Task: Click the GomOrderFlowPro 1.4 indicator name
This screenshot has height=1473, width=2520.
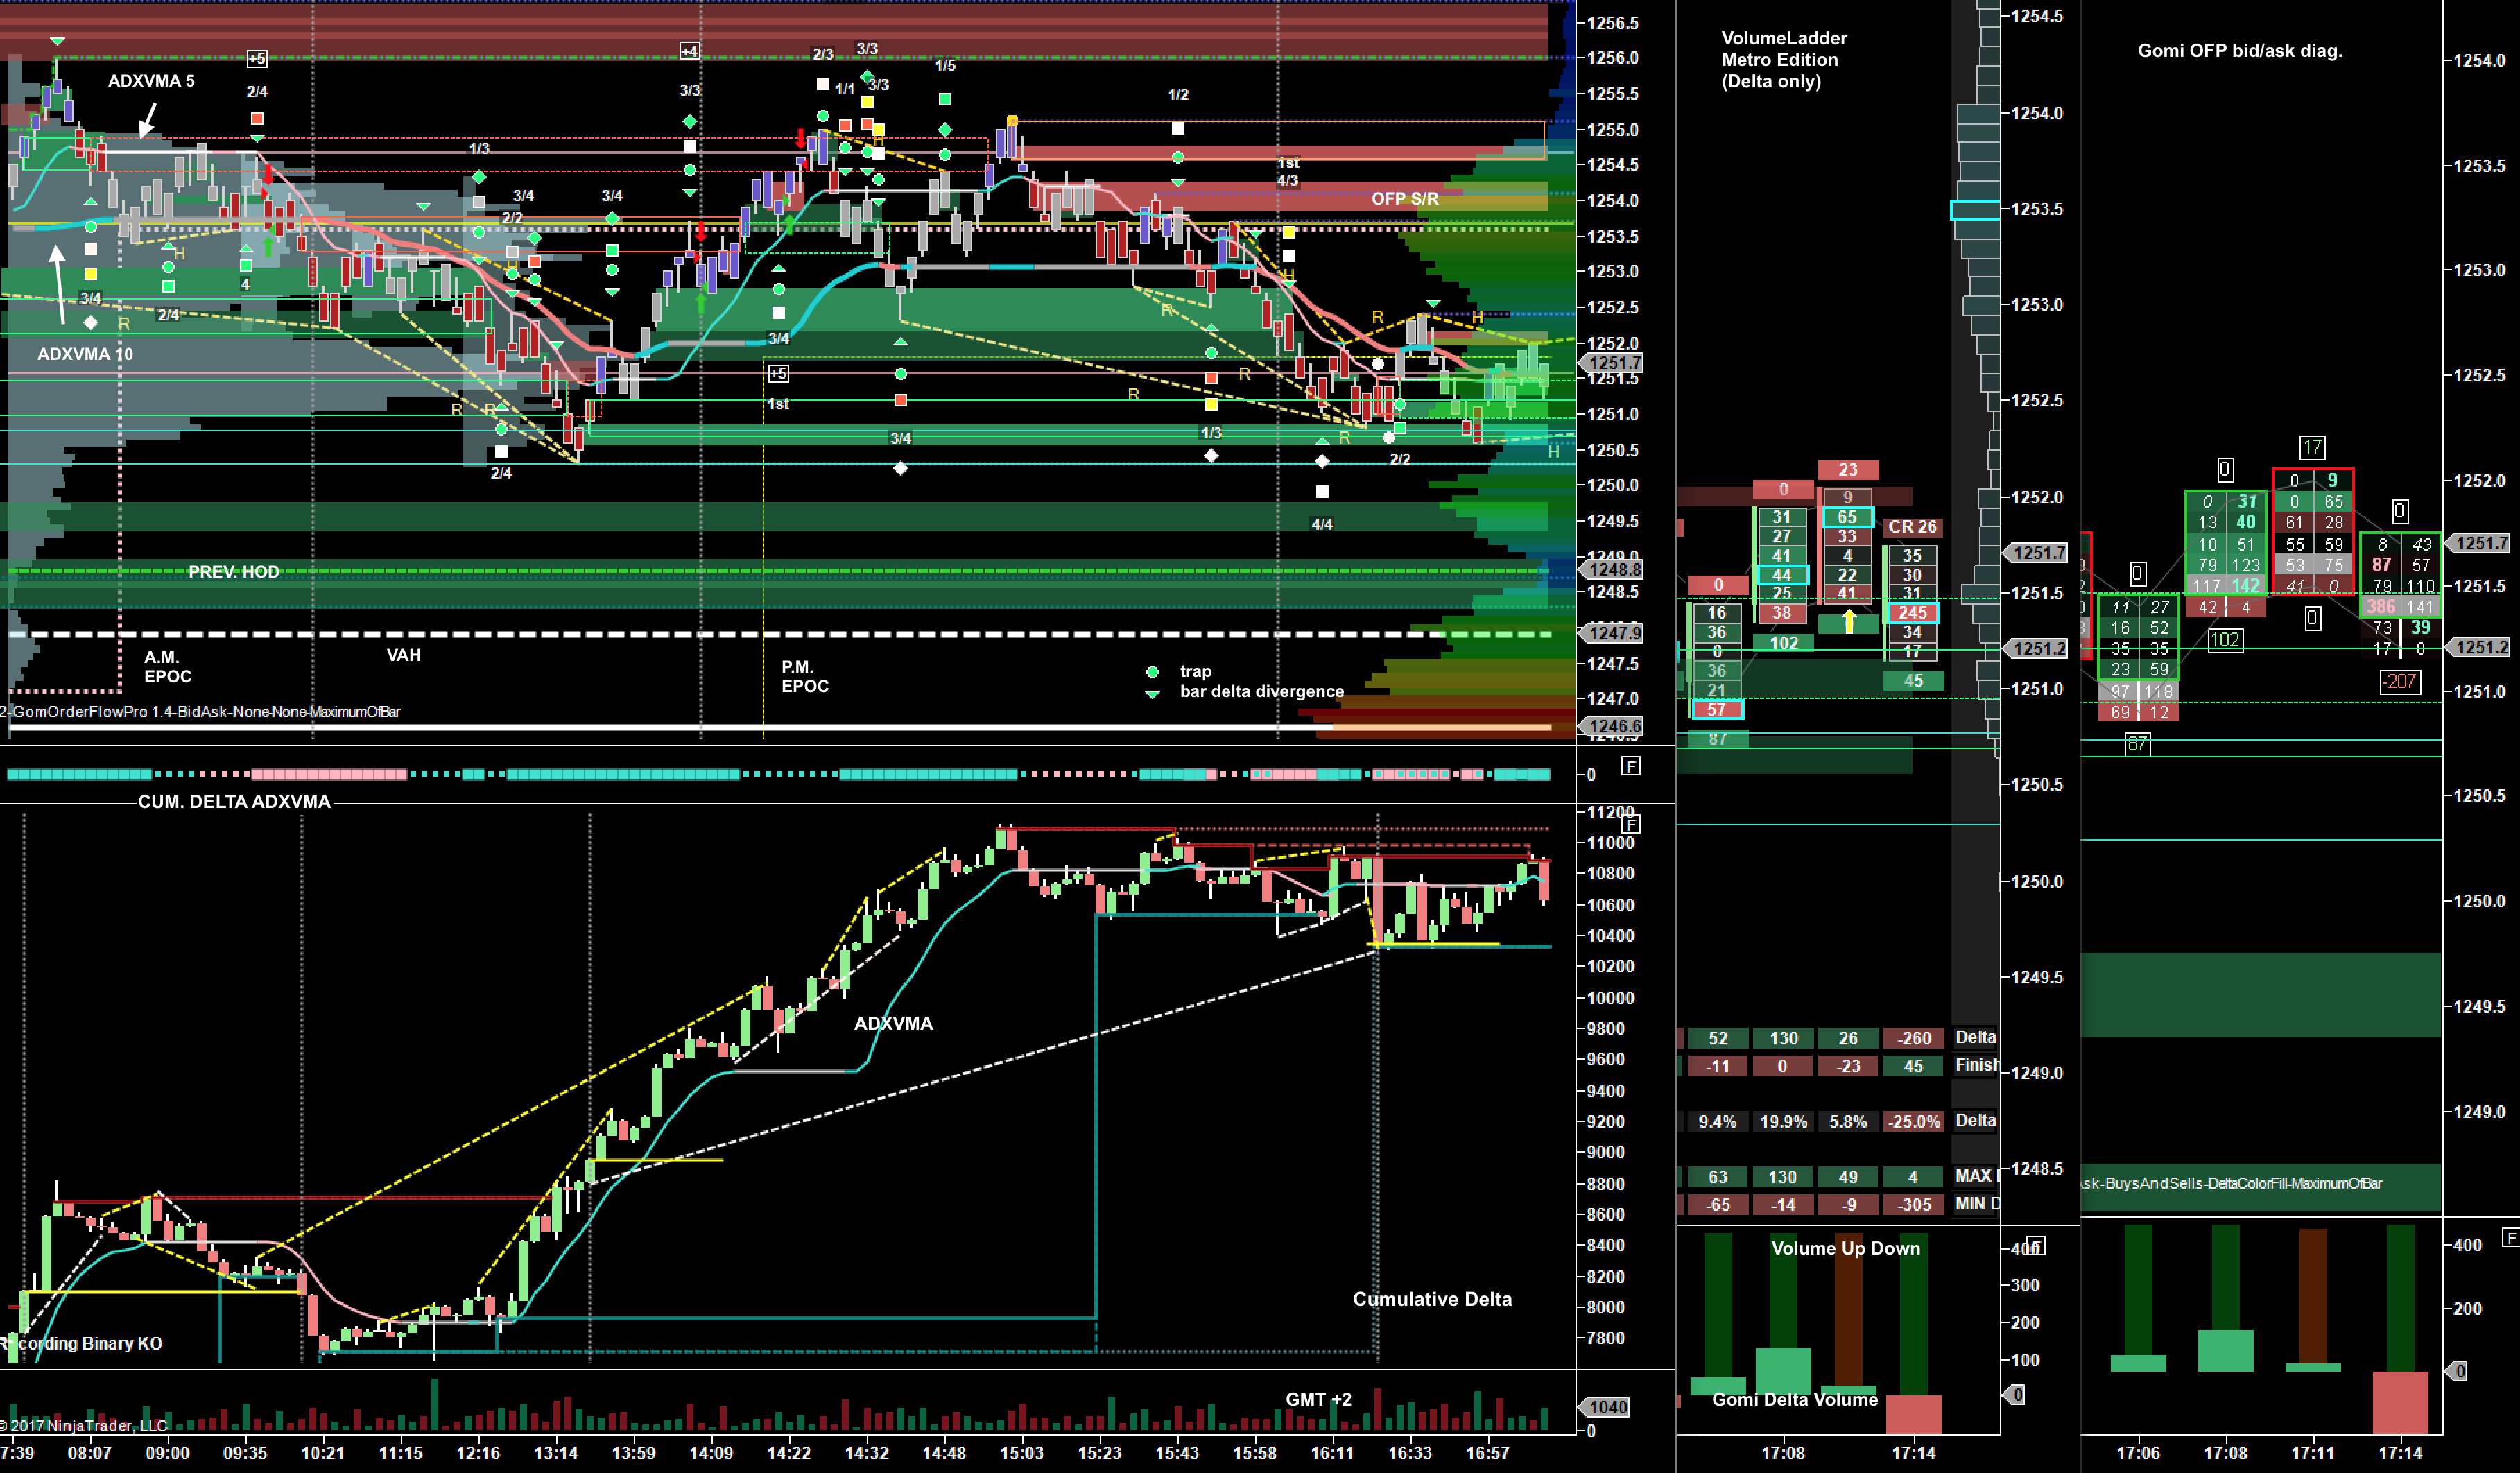Action: (200, 712)
